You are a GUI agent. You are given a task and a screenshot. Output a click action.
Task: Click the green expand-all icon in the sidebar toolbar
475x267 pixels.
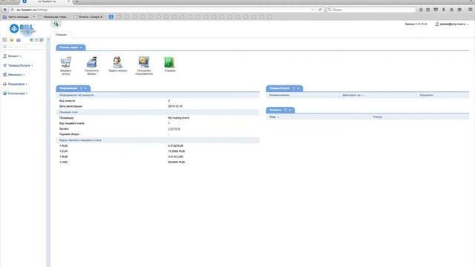31,40
